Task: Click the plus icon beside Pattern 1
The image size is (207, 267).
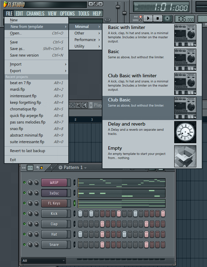Action: coord(61,168)
